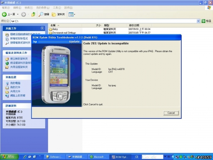Screen dimensions: 213x160
Task: Click the new folder sidebar icon
Action: pos(7,59)
